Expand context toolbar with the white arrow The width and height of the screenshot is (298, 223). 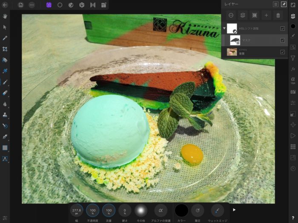[234, 210]
